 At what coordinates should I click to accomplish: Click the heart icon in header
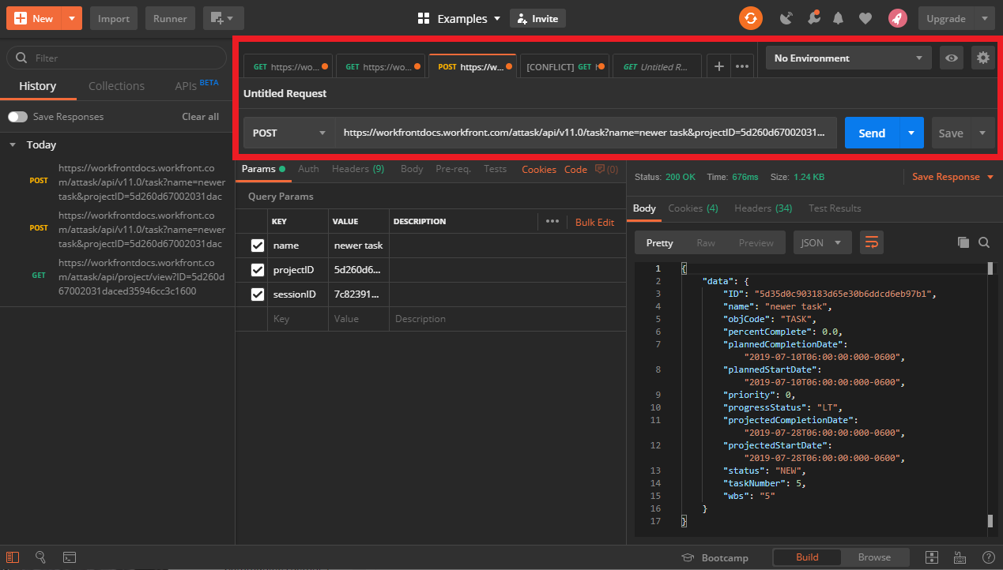[865, 18]
